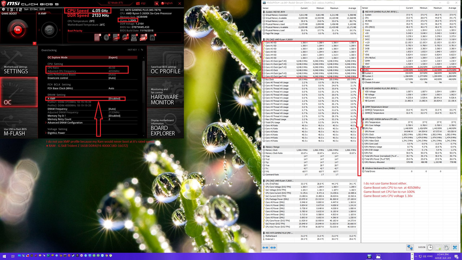Image resolution: width=462 pixels, height=260 pixels.
Task: Open Downcore control [Auto] option
Action: 92,78
